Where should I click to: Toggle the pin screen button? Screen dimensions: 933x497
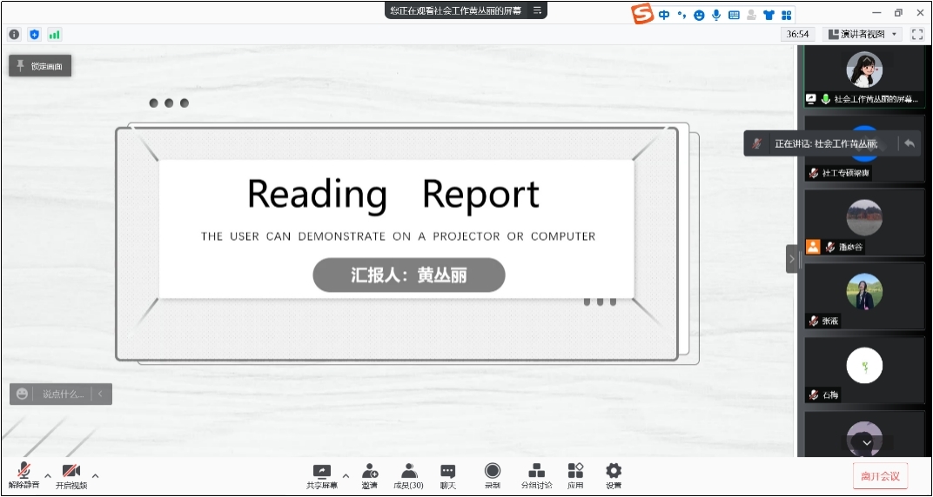click(40, 66)
